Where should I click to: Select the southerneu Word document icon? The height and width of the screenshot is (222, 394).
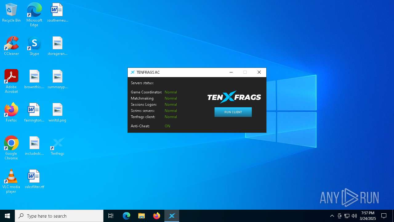pos(58,13)
